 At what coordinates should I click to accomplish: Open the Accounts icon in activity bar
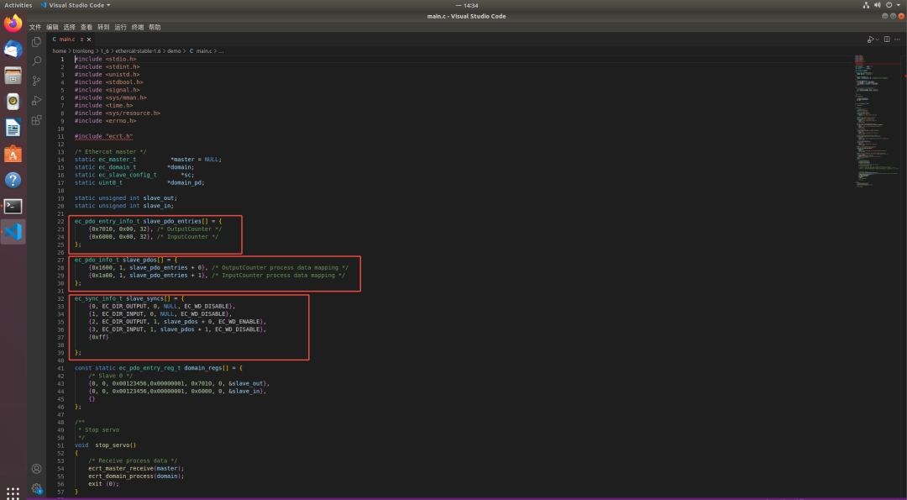pos(36,469)
